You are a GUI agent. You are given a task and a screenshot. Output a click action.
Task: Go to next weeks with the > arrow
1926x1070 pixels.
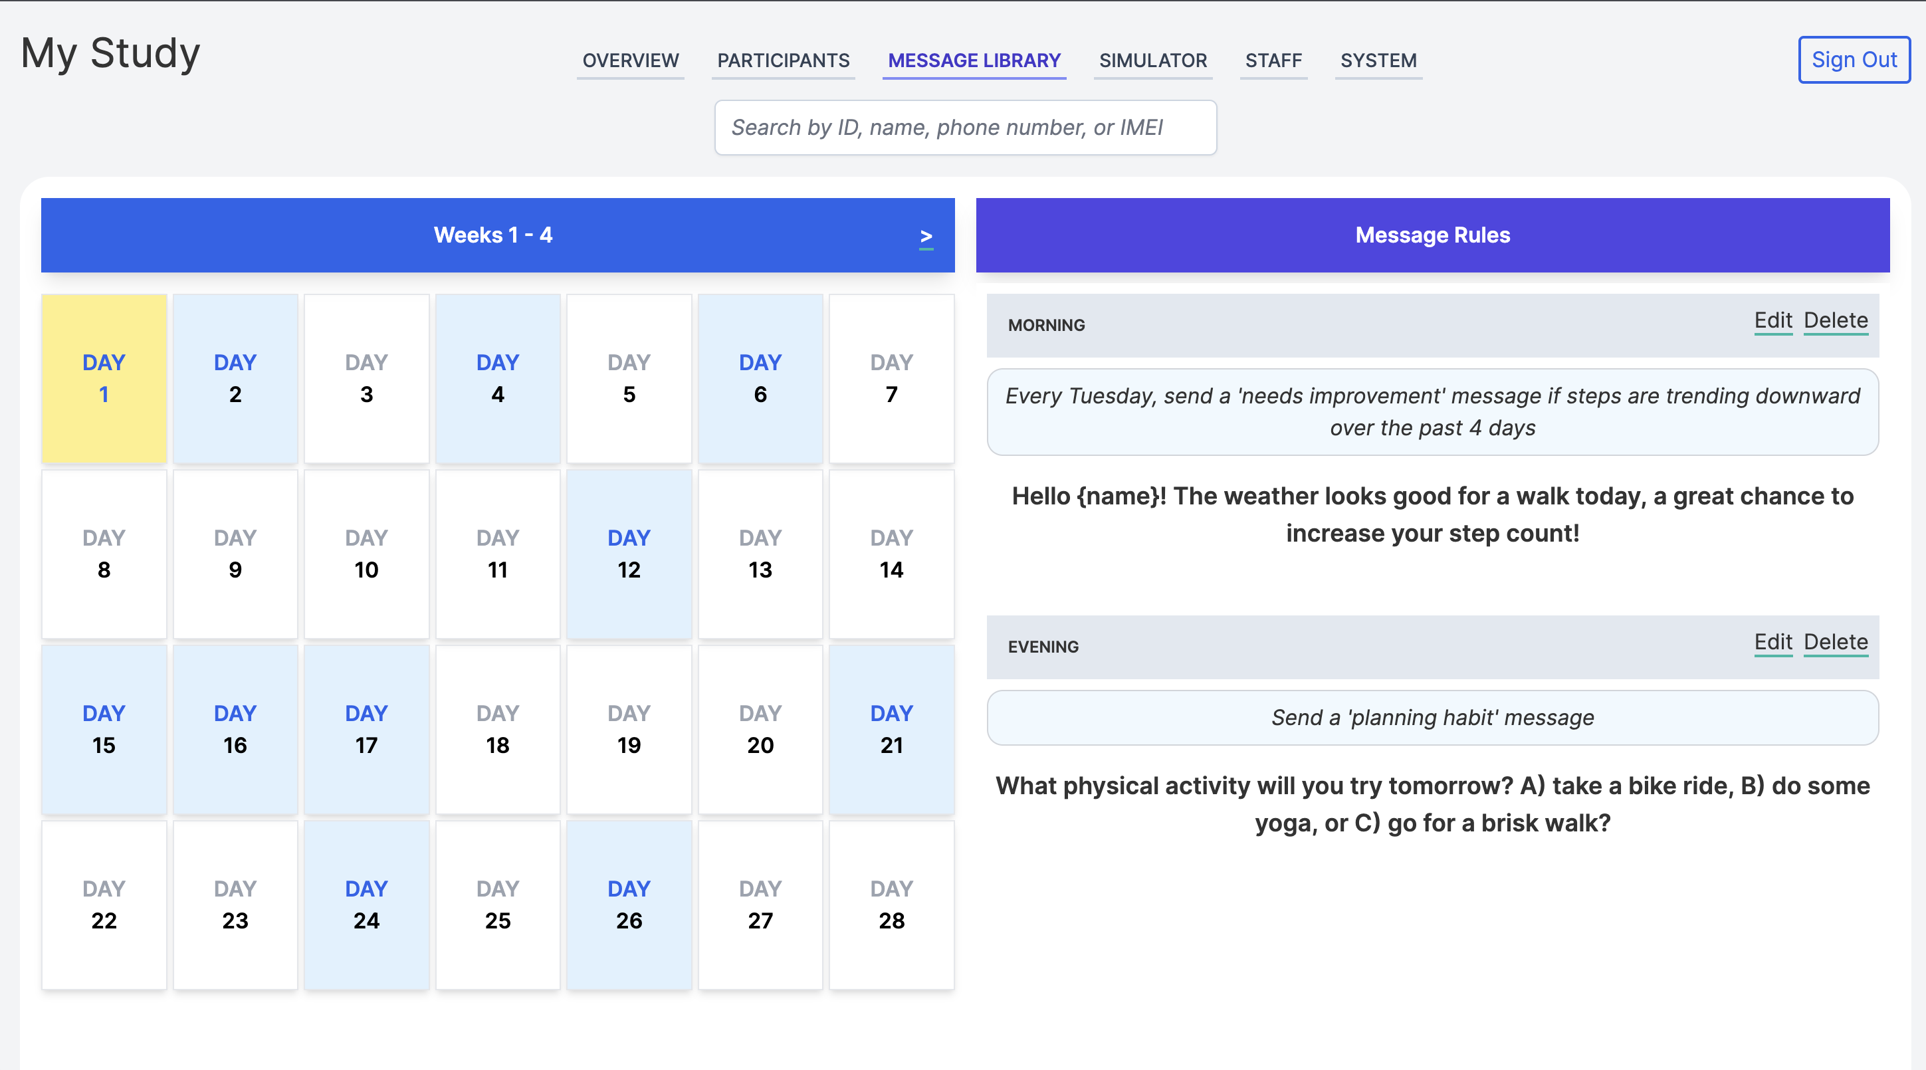tap(926, 237)
